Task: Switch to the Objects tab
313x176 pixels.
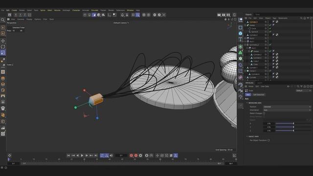Action: [x=248, y=14]
